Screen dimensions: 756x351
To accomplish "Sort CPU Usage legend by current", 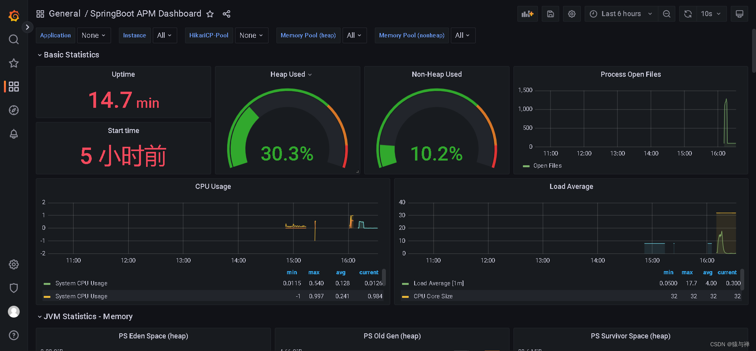I will click(x=369, y=272).
